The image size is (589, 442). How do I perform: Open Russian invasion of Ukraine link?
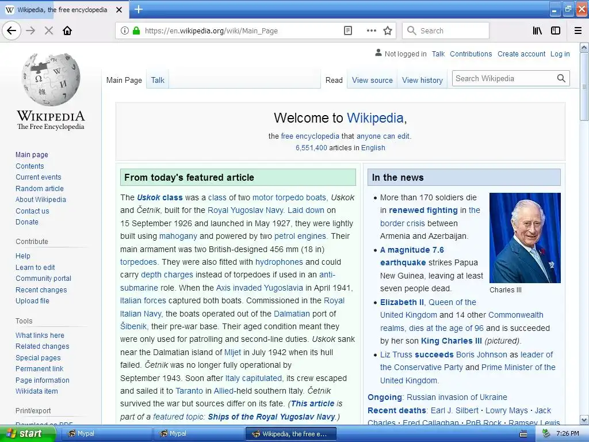457,397
